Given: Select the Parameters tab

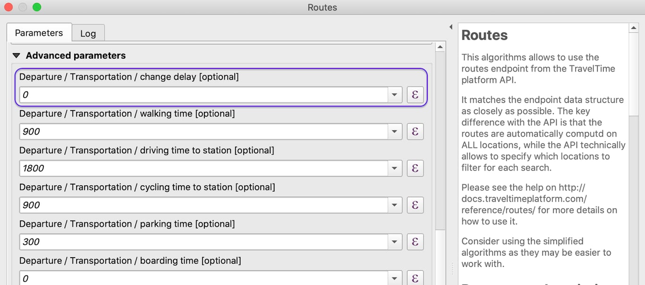Looking at the screenshot, I should (x=39, y=33).
